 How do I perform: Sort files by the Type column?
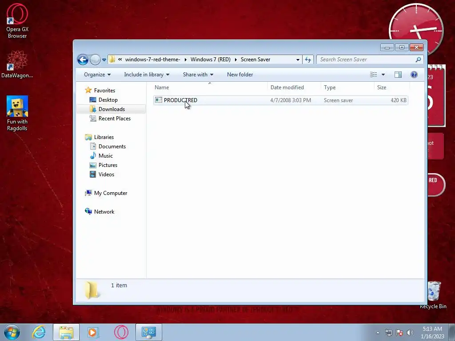click(x=347, y=87)
